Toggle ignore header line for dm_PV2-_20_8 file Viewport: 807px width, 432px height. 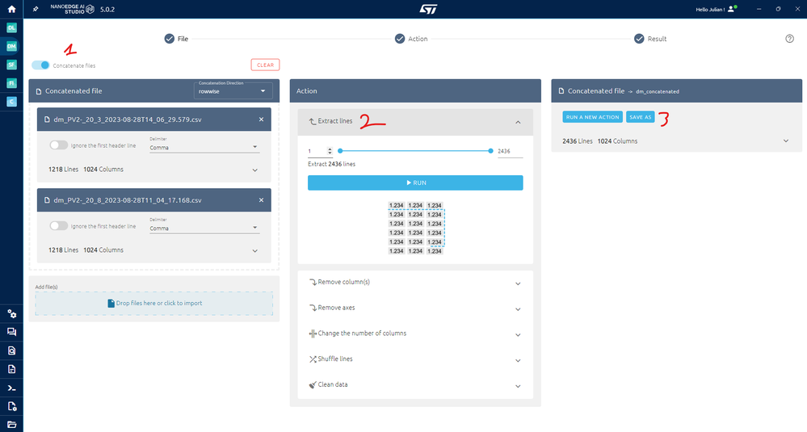(x=59, y=226)
